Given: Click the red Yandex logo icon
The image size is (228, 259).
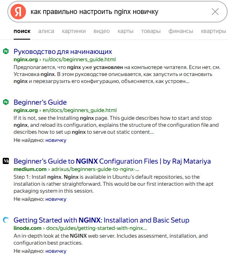Looking at the screenshot, I should [18, 12].
